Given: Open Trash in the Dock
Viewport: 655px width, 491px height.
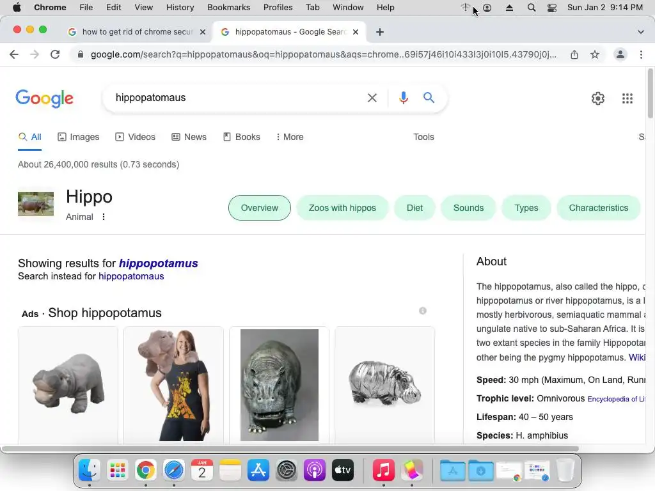Looking at the screenshot, I should (x=565, y=470).
